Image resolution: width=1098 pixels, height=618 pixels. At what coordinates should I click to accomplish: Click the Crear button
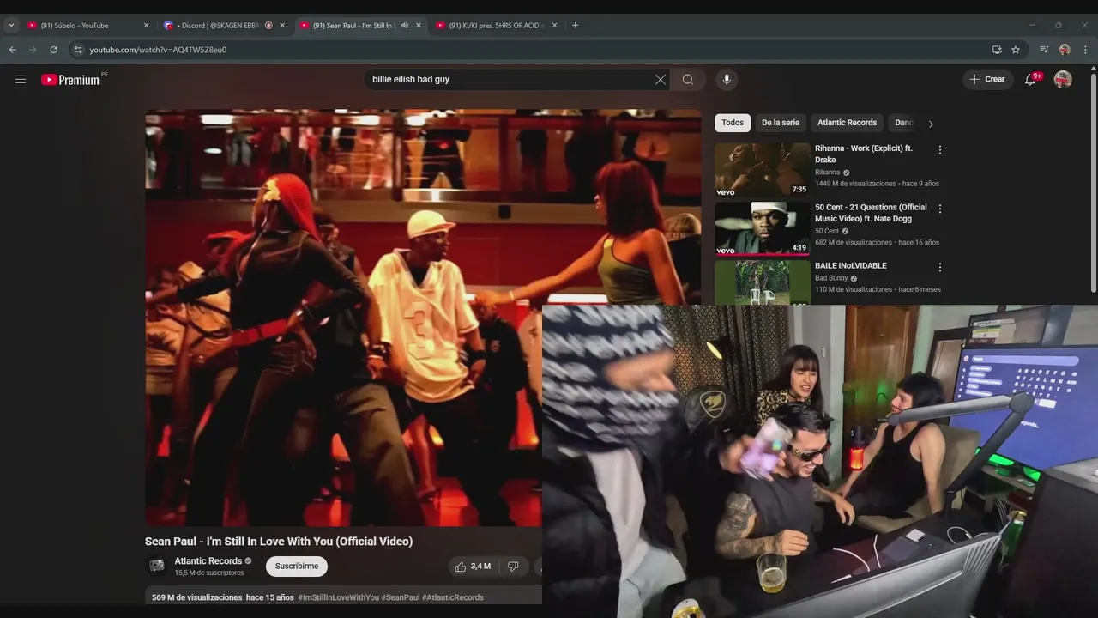(x=987, y=80)
